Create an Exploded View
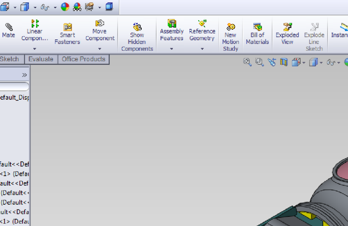Viewport: 348px width, 226px height. tap(287, 34)
